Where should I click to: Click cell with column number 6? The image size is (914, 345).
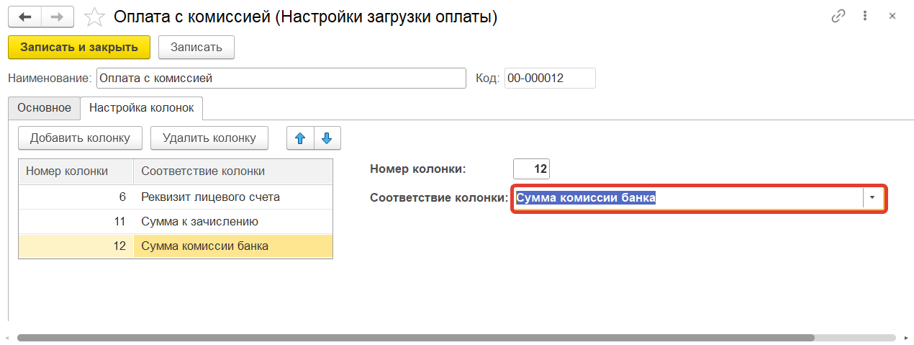[76, 197]
